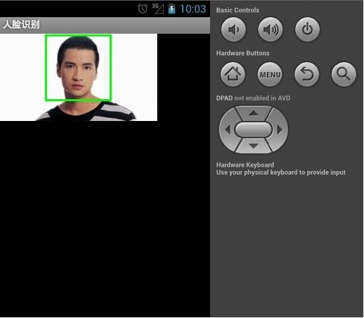Image resolution: width=364 pixels, height=318 pixels.
Task: Click the Hardware Keyboard heading
Action: (x=245, y=165)
